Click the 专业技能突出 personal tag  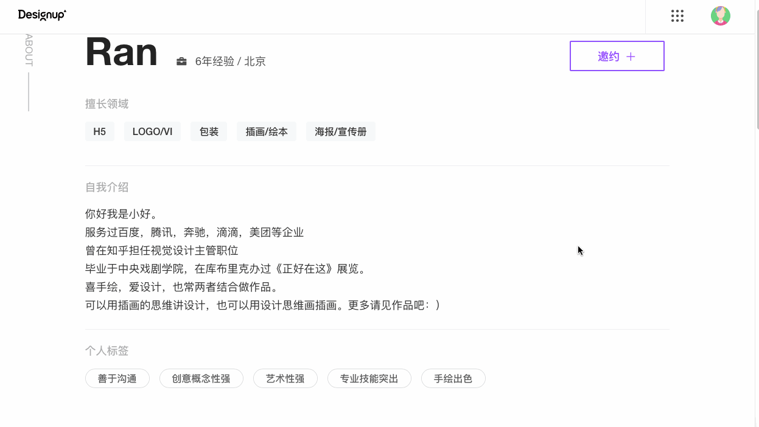click(x=369, y=378)
